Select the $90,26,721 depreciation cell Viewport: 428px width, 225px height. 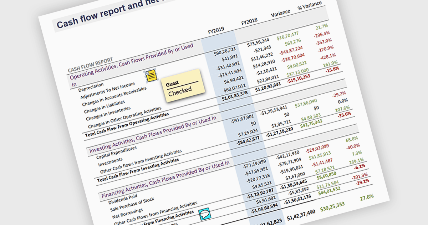(225, 51)
